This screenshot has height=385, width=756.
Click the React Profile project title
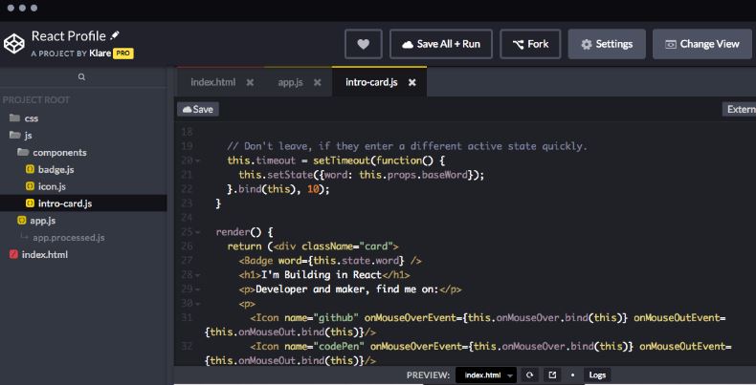coord(69,36)
